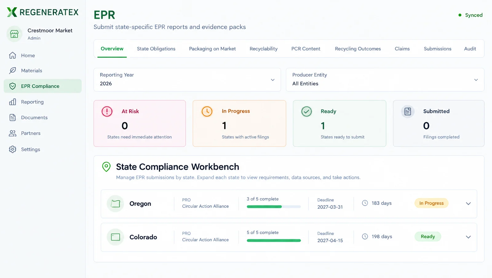The height and width of the screenshot is (278, 492).
Task: Open Materials in the sidebar
Action: click(43, 70)
